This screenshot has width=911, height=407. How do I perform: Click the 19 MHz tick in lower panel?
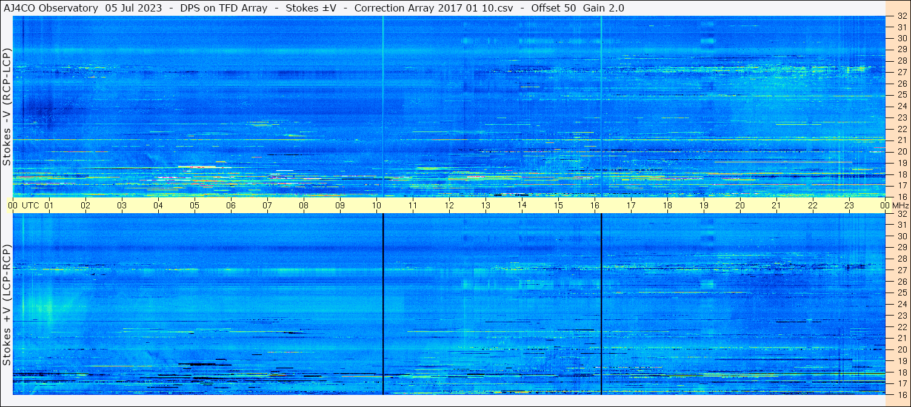[x=902, y=361]
